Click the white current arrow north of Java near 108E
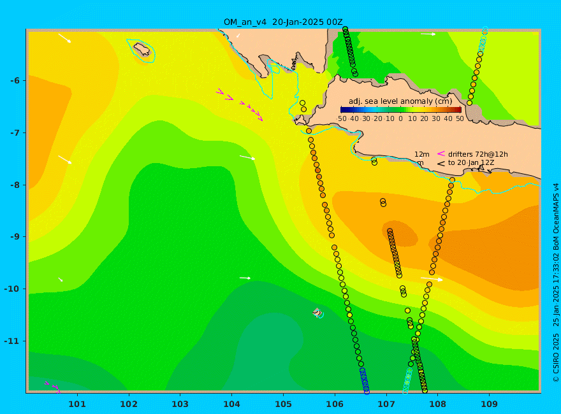The image size is (561, 414). [x=428, y=34]
